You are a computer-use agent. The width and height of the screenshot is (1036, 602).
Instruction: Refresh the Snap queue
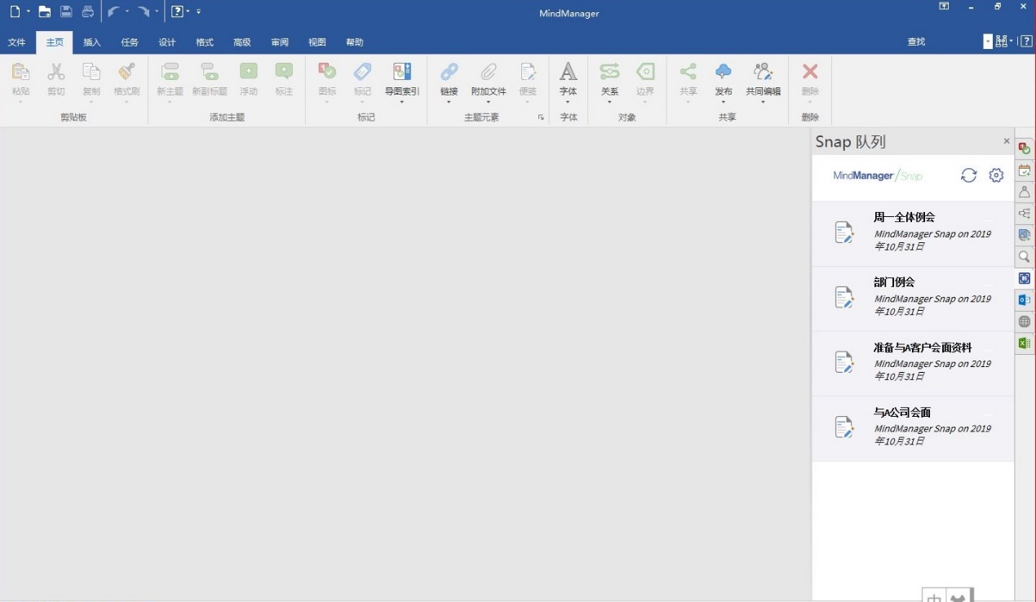coord(968,175)
